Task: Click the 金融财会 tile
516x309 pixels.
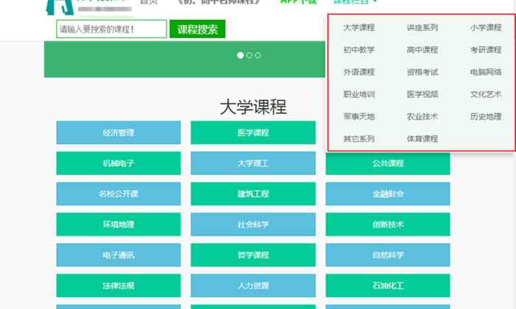Action: pyautogui.click(x=388, y=193)
